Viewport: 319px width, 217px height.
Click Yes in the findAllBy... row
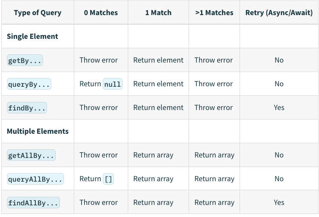279,203
